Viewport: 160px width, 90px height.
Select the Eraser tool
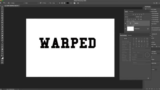(2, 31)
